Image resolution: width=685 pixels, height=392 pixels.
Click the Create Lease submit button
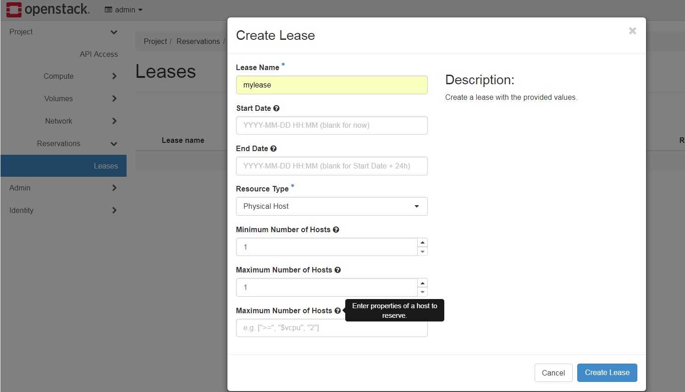pos(607,373)
